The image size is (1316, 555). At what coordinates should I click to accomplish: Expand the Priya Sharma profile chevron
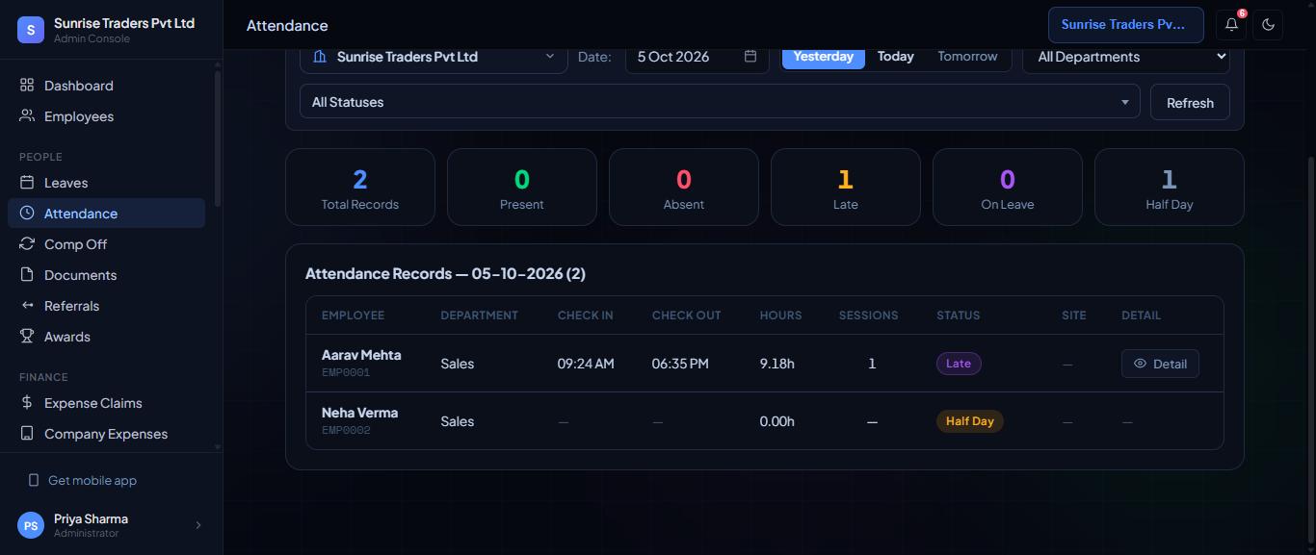198,525
